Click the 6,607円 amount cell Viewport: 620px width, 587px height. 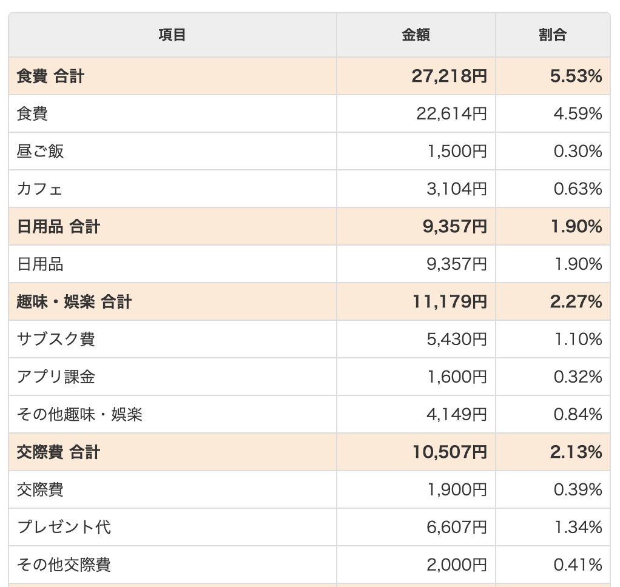pos(457,528)
